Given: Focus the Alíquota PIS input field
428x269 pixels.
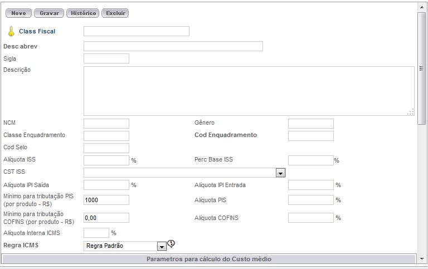Looking at the screenshot, I should click(x=311, y=200).
